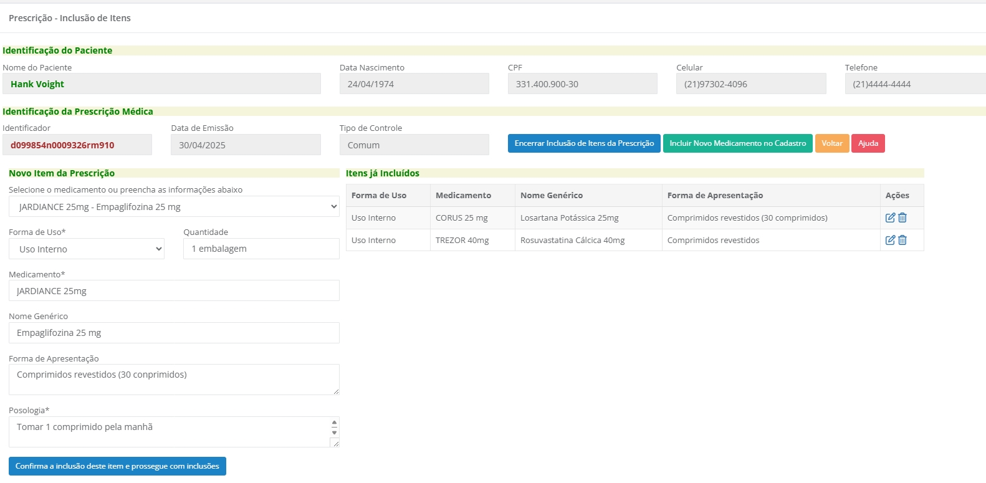
Task: Open help with the Ajuda button
Action: 868,143
